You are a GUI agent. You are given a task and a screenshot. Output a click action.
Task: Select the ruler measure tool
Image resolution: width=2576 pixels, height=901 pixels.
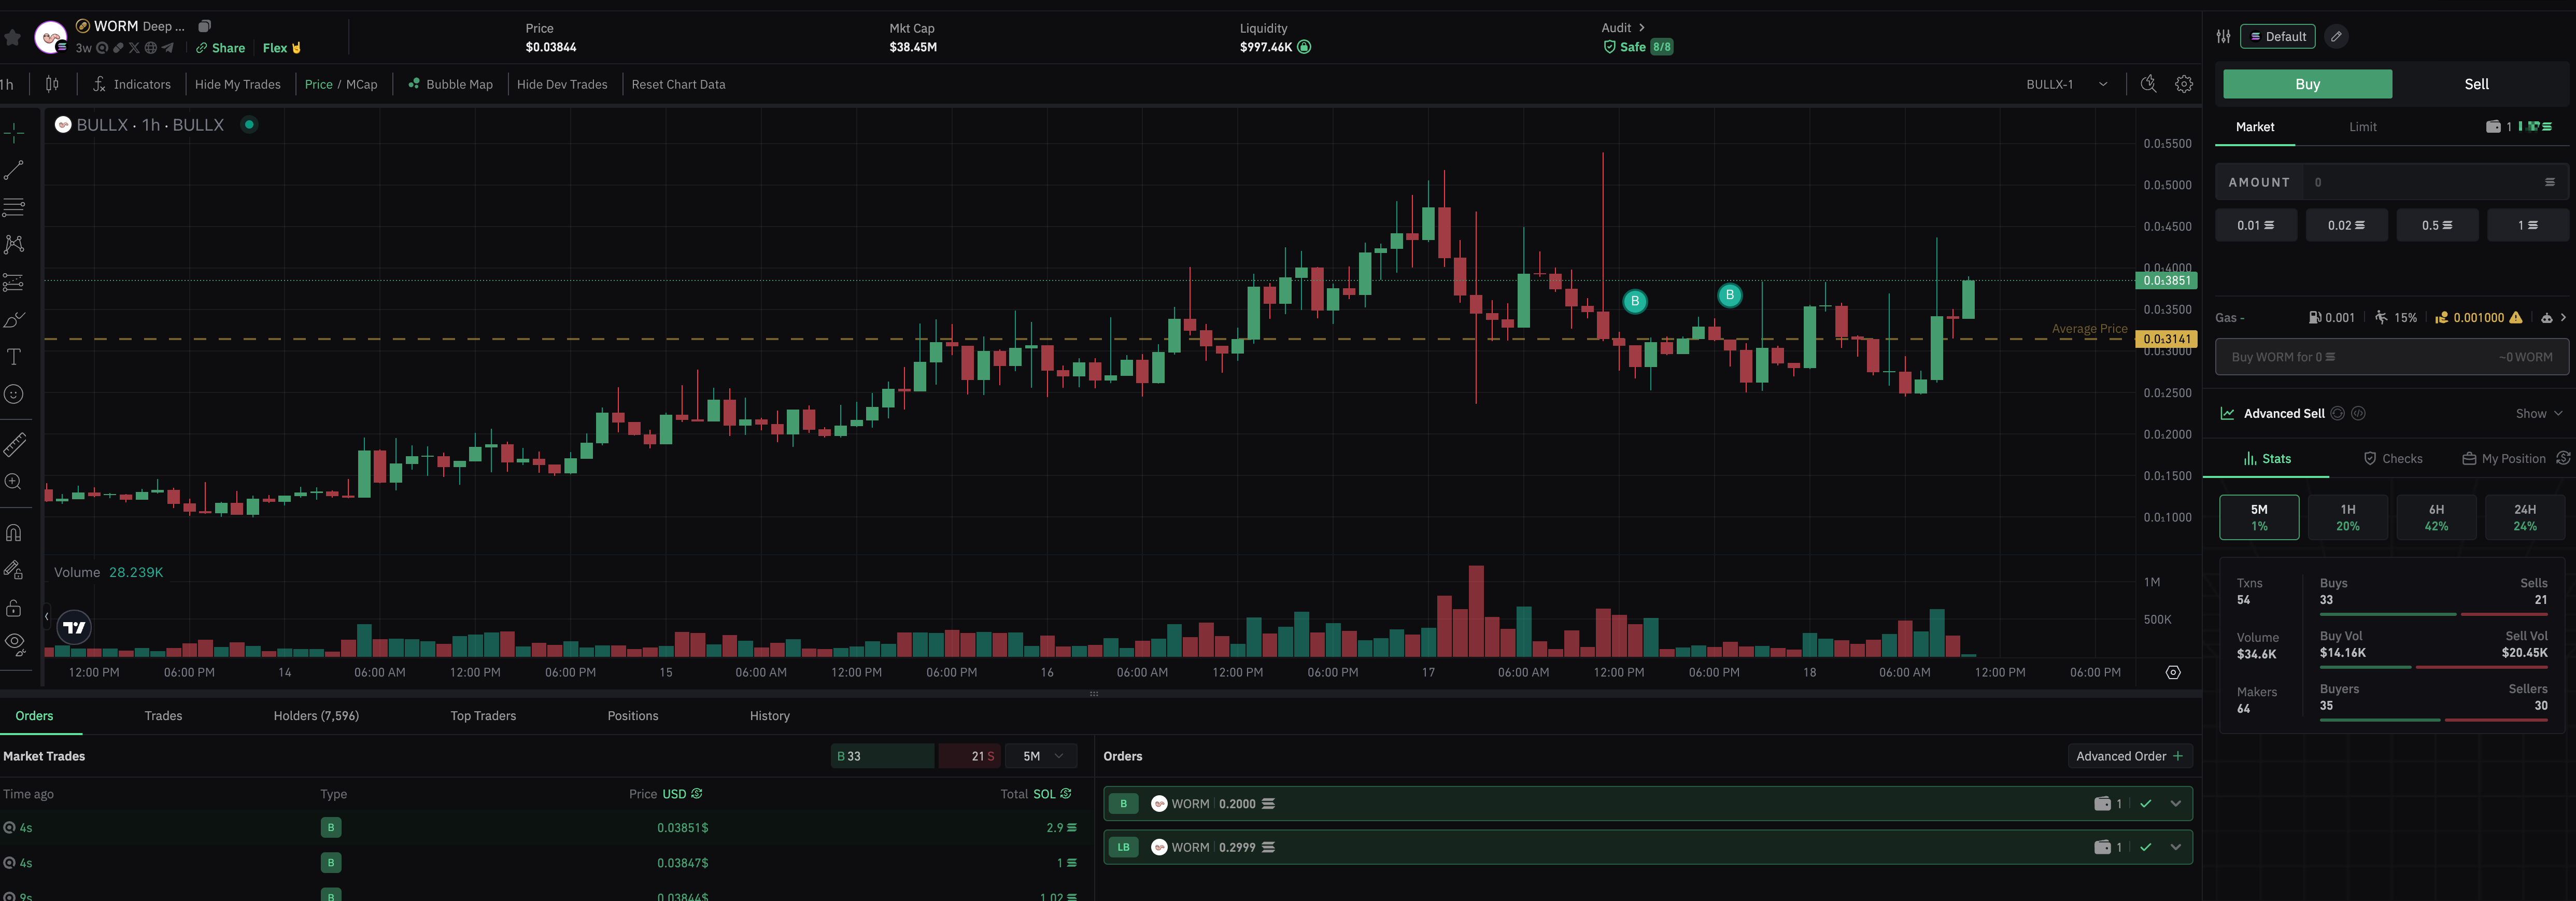coord(14,444)
